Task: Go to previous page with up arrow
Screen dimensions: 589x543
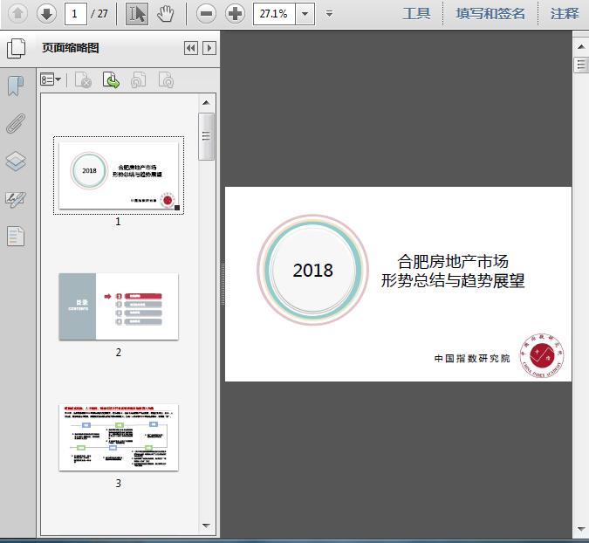Action: [x=17, y=14]
